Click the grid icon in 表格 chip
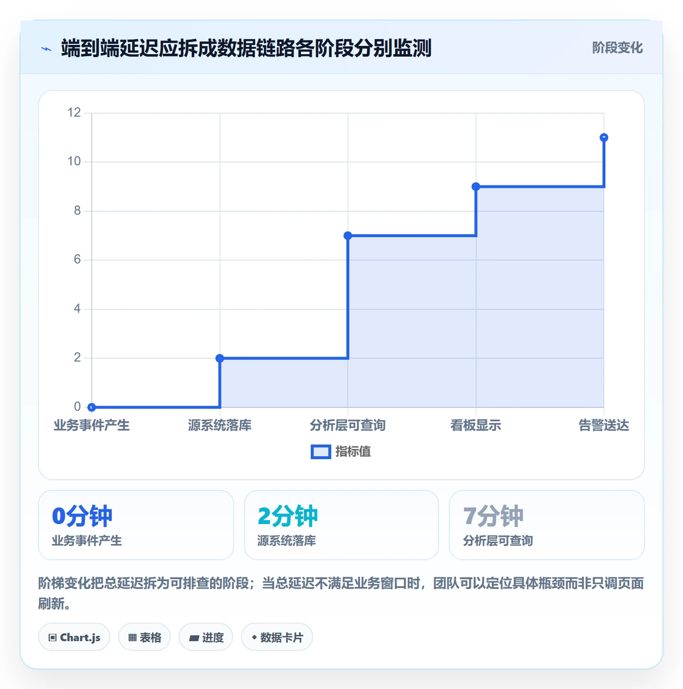The width and height of the screenshot is (683, 689). (132, 638)
